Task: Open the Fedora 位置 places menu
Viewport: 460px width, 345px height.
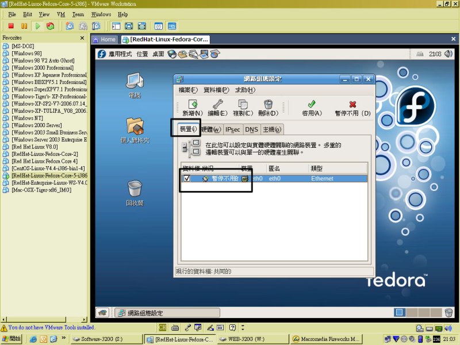Action: tap(142, 54)
